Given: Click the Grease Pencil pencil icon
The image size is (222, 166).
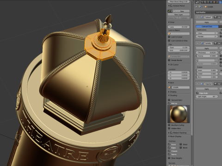Looking at the screenshot, I should pyautogui.click(x=169, y=11).
